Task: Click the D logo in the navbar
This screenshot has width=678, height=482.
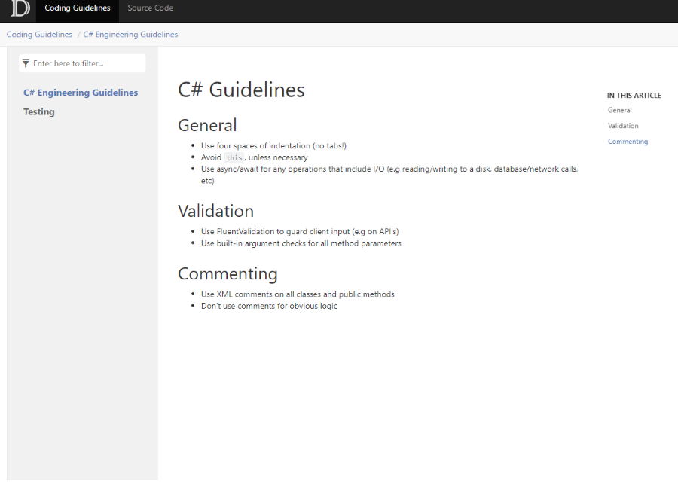Action: 20,9
